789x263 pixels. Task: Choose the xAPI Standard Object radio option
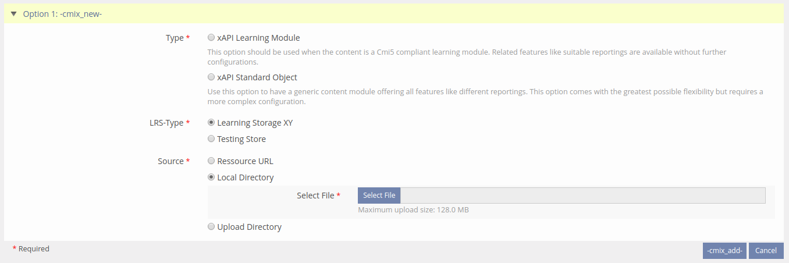point(211,77)
